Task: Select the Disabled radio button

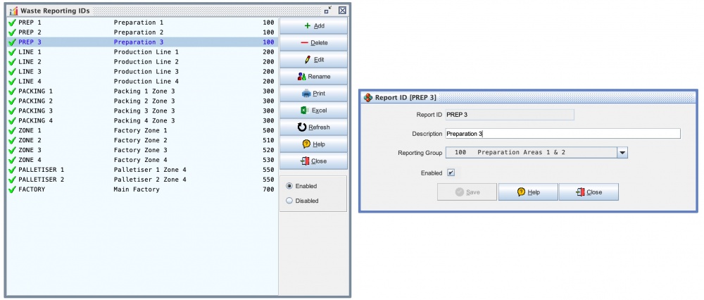Action: coord(289,201)
